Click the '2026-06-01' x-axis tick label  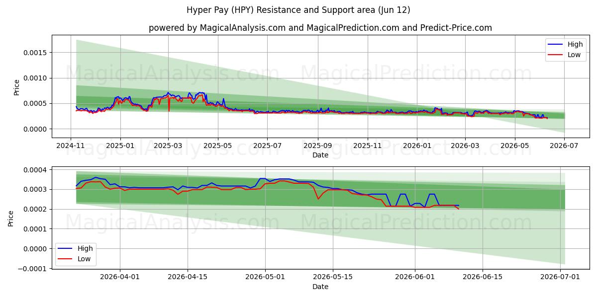pos(415,277)
